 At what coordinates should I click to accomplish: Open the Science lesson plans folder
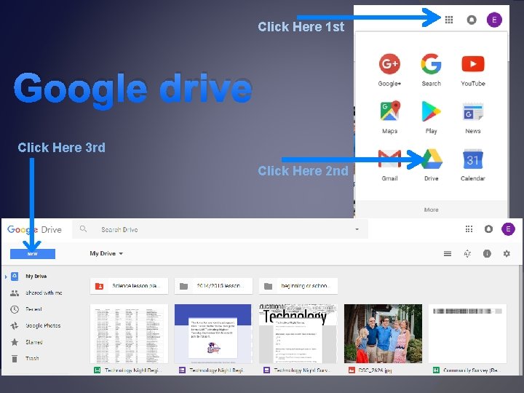[x=129, y=286]
